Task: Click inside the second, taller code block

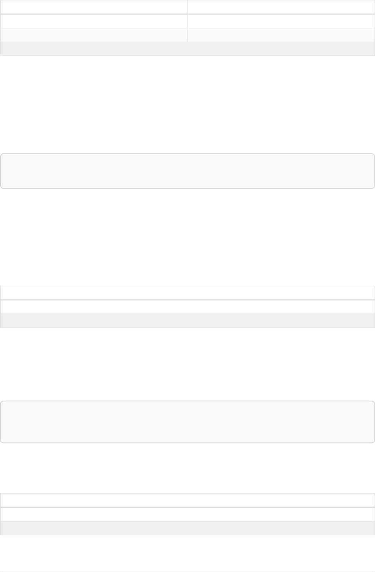Action: 187,422
